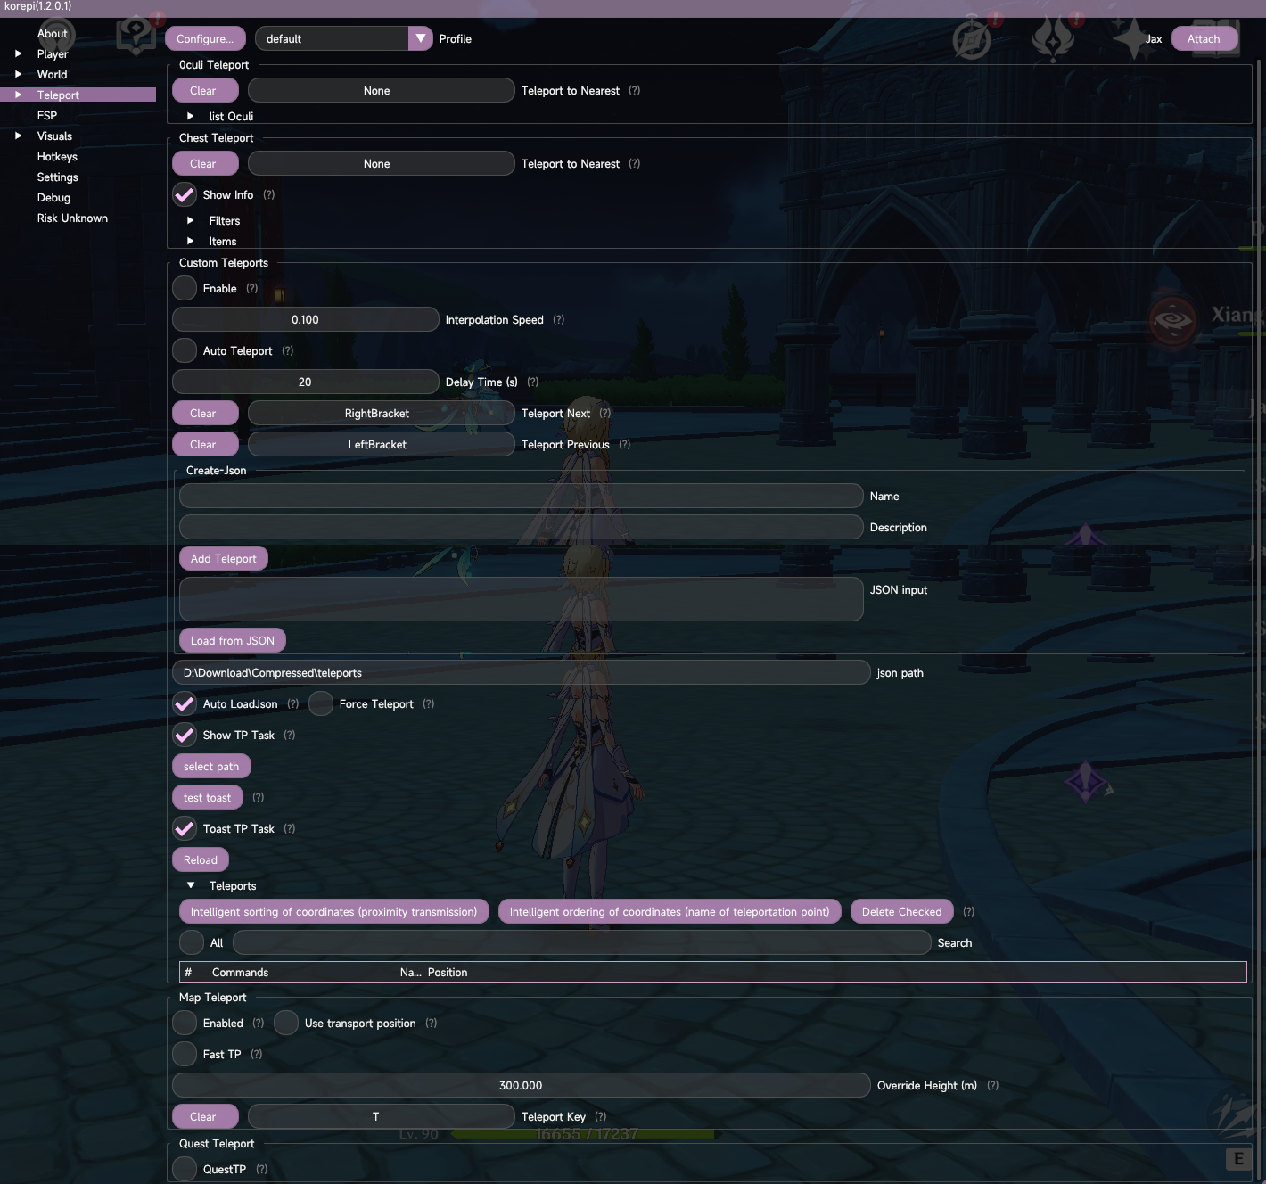Screen dimensions: 1266x1184
Task: Open the Hotkeys section
Action: tap(57, 157)
